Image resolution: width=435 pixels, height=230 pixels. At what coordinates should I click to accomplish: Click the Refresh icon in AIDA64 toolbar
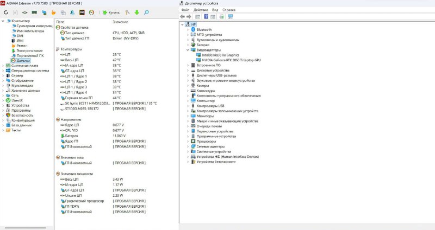(x=6, y=12)
